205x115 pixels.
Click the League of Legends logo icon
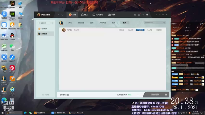(61, 23)
